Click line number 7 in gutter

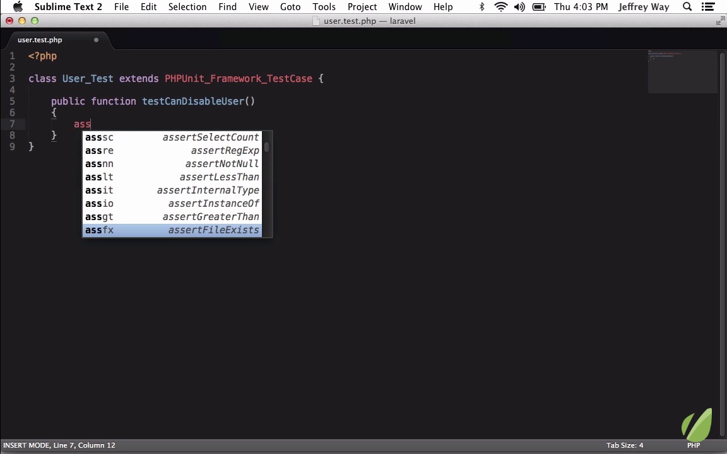click(x=12, y=124)
